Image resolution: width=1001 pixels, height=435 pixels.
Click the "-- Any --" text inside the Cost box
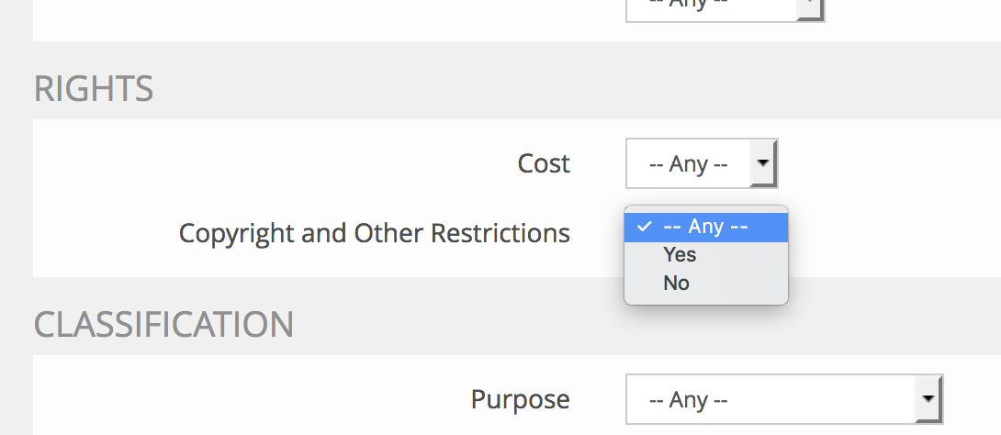[x=688, y=164]
